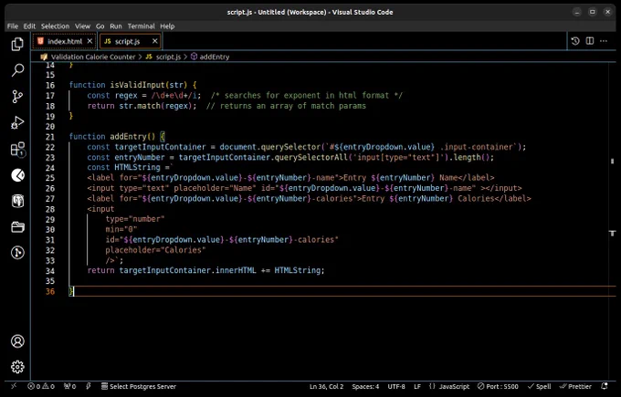Click the script.js breadcrumb item

click(168, 57)
